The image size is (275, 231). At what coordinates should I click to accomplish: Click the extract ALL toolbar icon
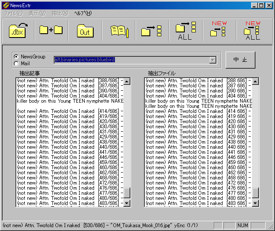[186, 31]
